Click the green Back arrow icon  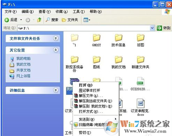(x=7, y=20)
